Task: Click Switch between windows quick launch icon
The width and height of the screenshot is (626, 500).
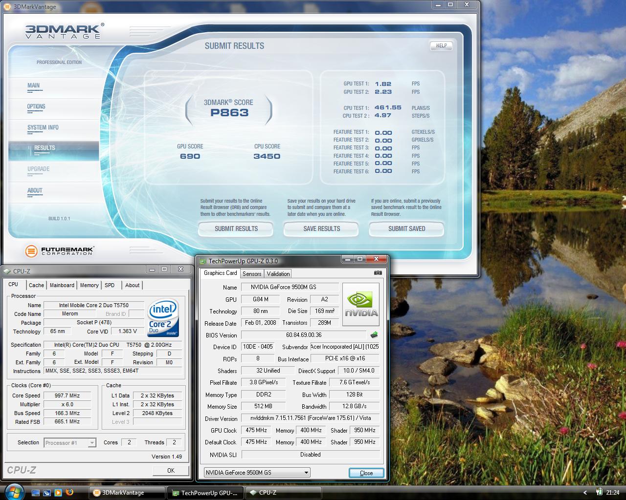Action: point(47,492)
